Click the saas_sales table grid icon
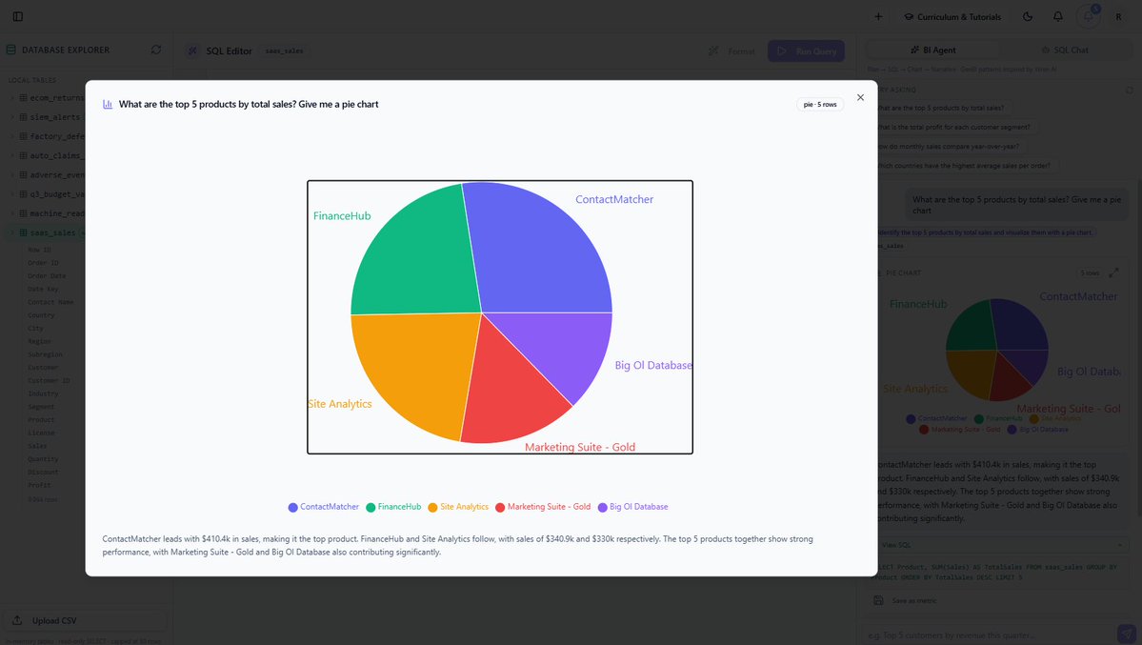 click(23, 232)
